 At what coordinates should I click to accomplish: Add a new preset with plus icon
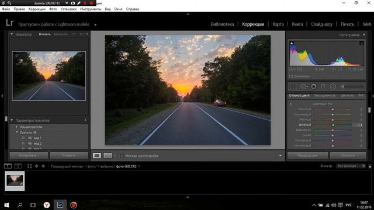[x=85, y=120]
